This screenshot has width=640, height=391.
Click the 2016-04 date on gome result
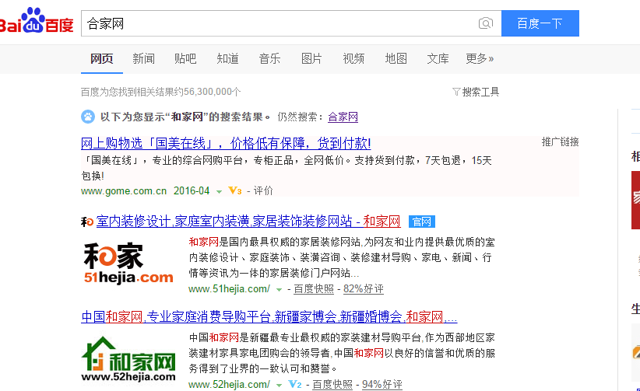(192, 190)
